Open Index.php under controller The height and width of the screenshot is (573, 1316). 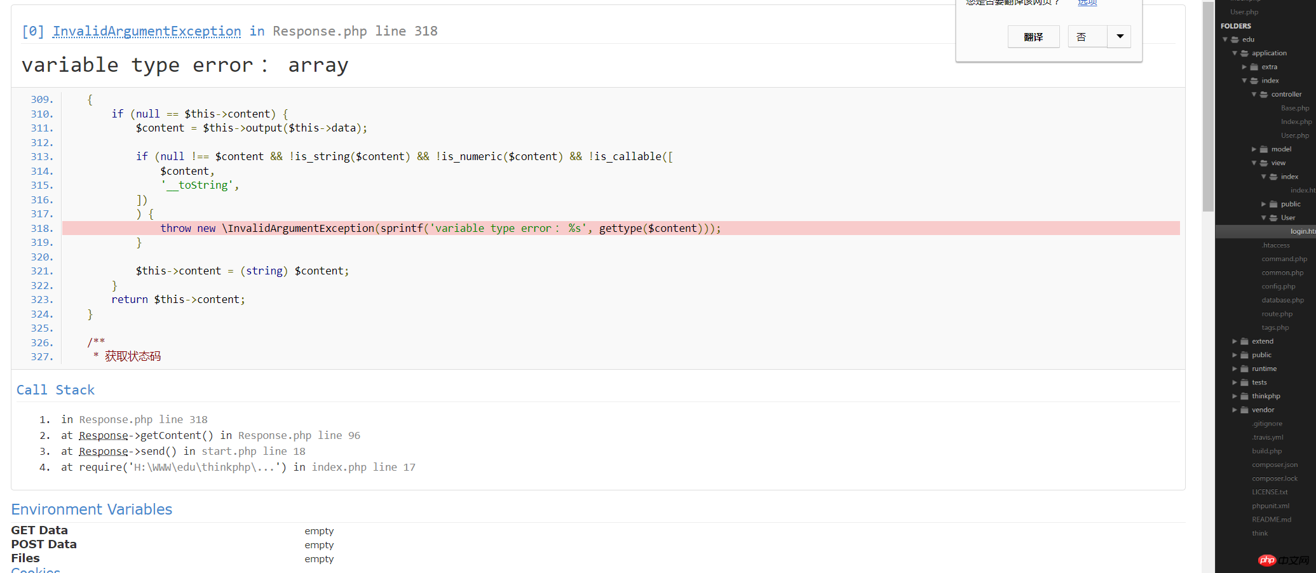(1296, 122)
